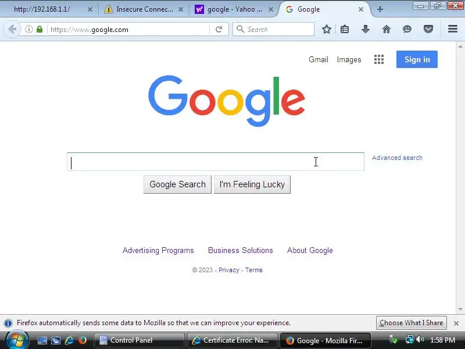The image size is (465, 349).
Task: Open the Firefox hamburger menu
Action: [453, 29]
